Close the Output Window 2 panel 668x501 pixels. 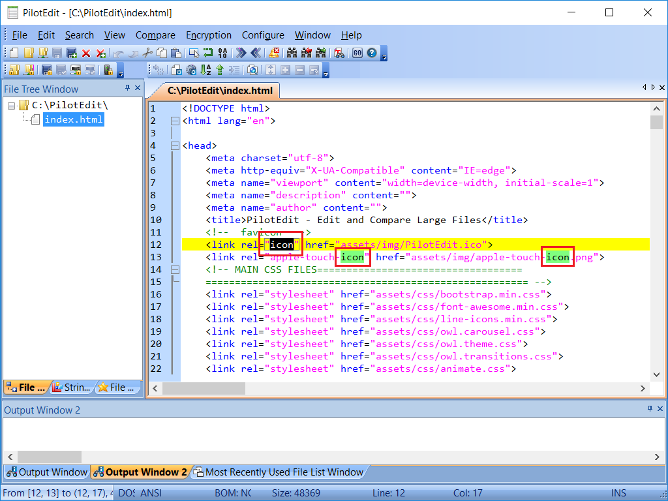[x=660, y=408]
